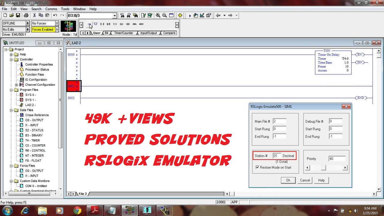Expand the Help folder in tree

[x=11, y=54]
